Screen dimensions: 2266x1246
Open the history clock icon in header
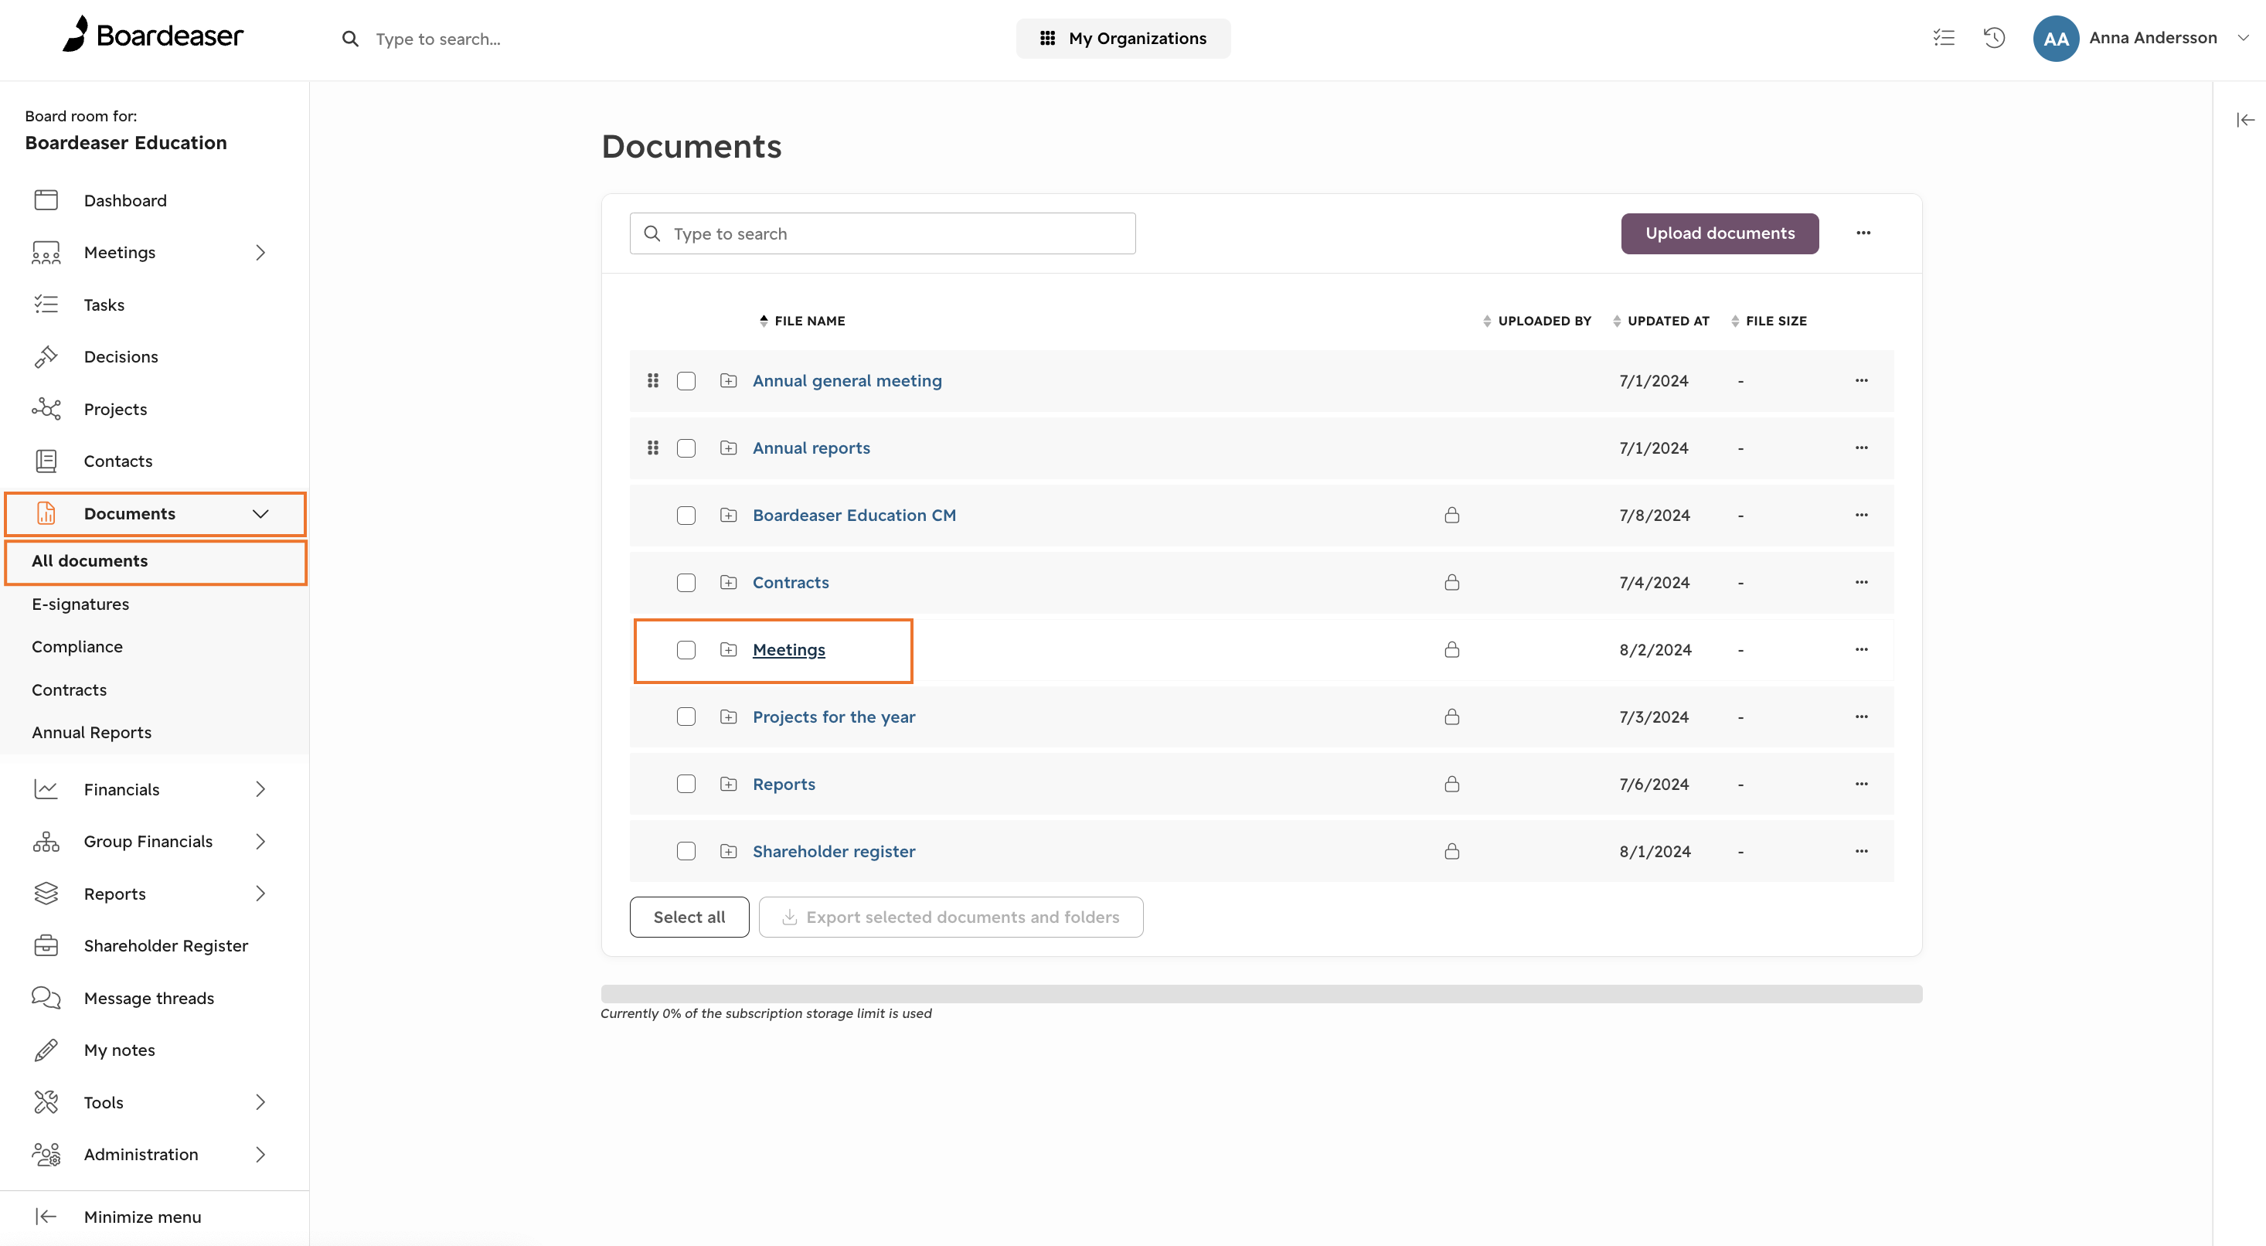pos(1993,38)
